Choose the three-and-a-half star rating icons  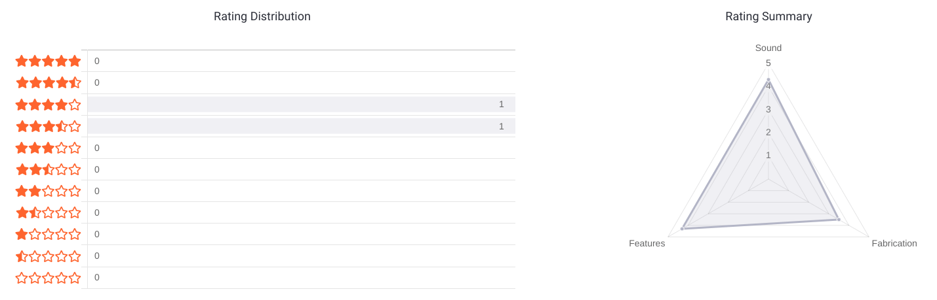48,126
